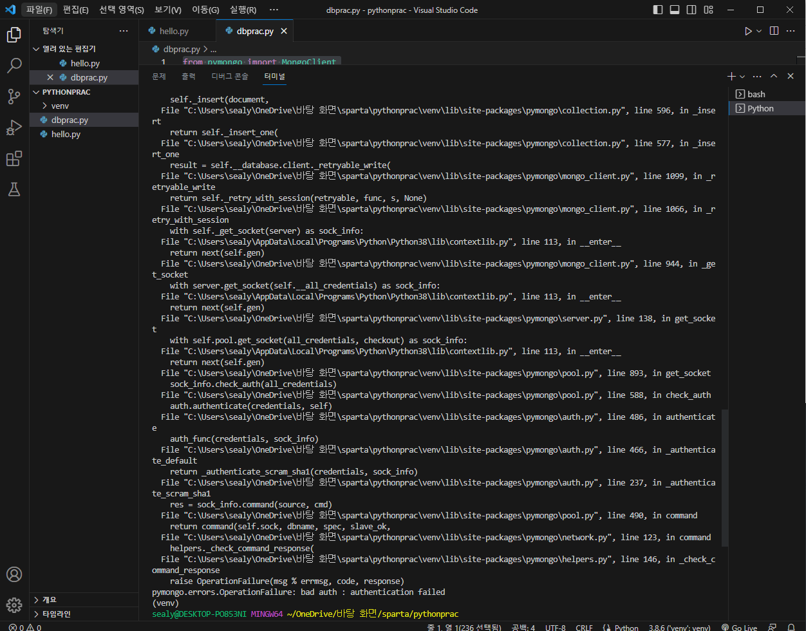Create a new terminal with plus icon
806x631 pixels.
(x=731, y=76)
